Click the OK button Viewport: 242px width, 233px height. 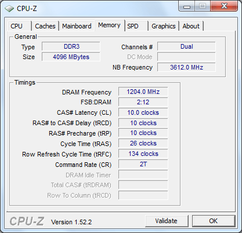point(214,221)
